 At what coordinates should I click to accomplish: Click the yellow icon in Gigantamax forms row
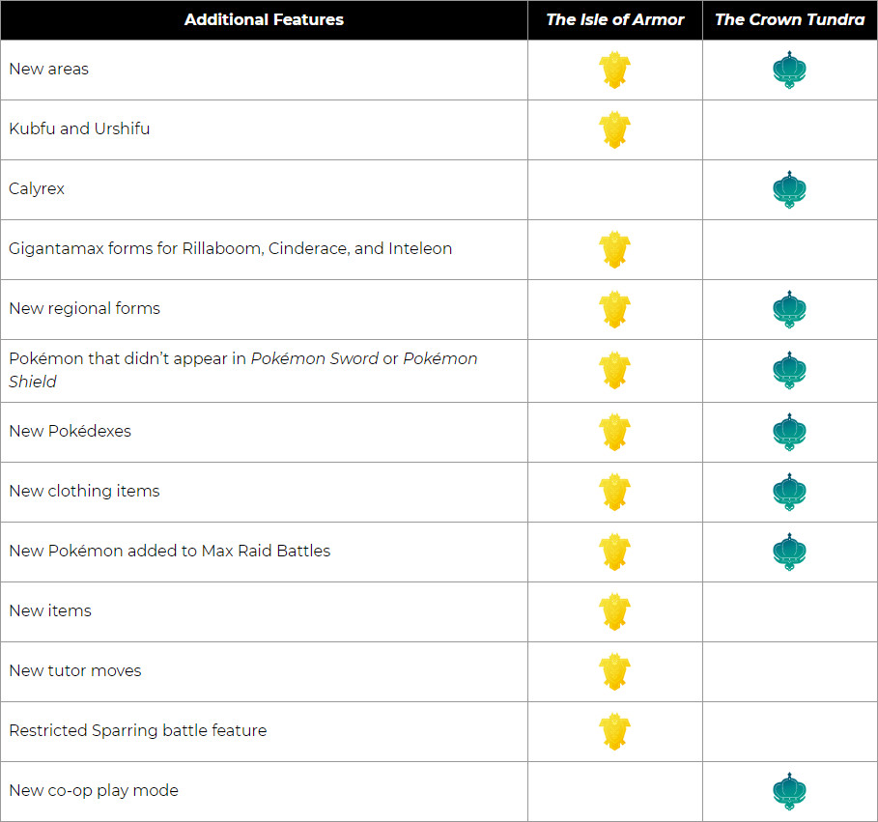pos(614,249)
